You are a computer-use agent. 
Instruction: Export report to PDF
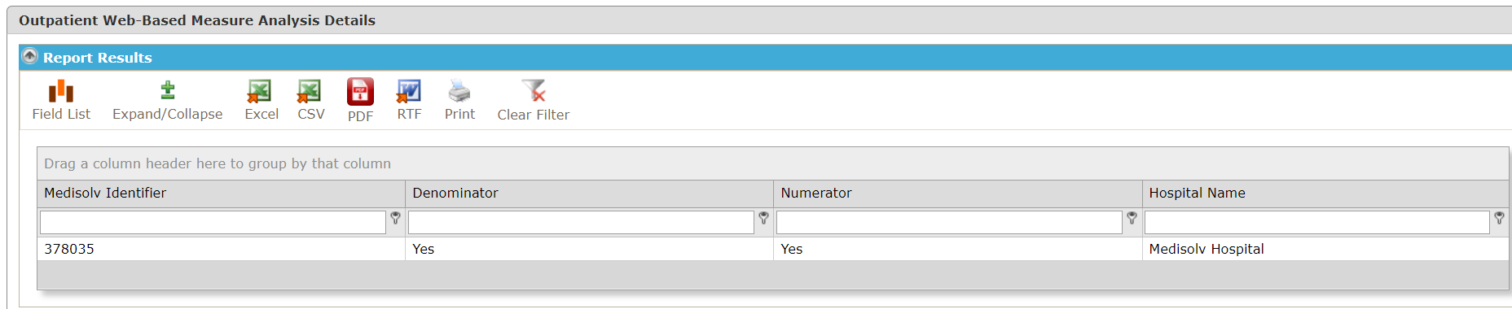click(360, 101)
